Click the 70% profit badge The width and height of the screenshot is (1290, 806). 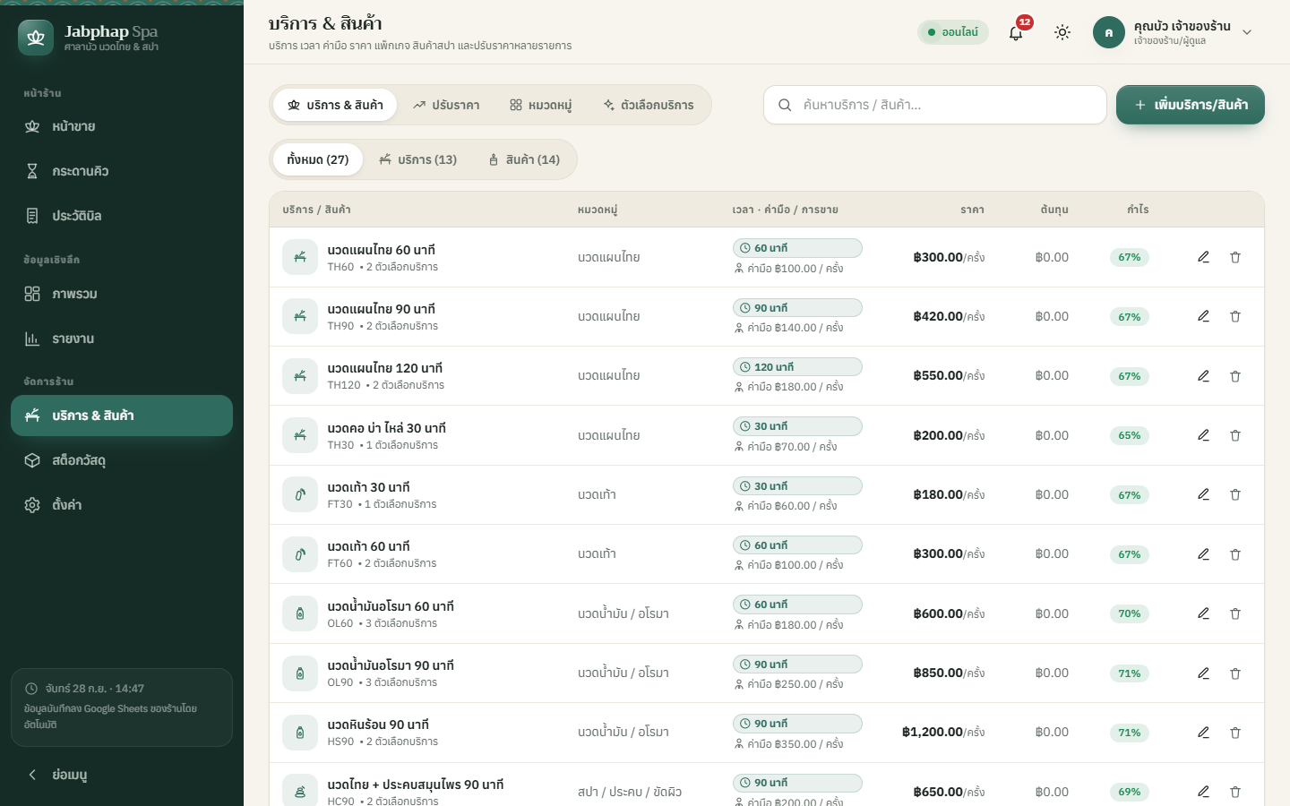click(x=1129, y=613)
